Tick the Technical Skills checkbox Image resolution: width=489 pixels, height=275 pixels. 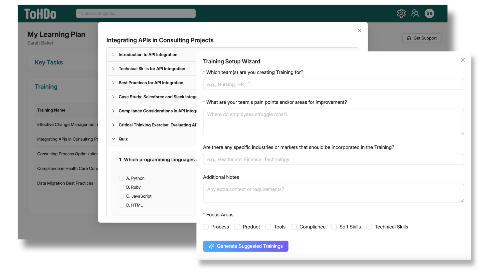point(369,227)
